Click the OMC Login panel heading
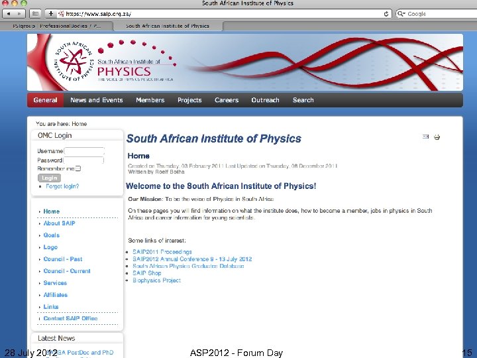The image size is (477, 358). (x=55, y=135)
